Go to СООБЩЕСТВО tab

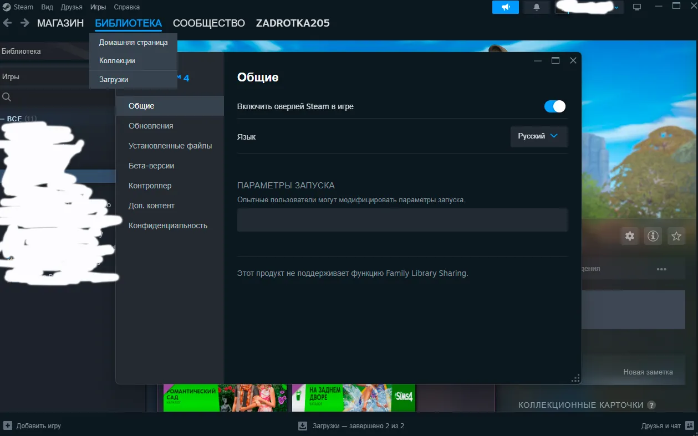click(209, 23)
